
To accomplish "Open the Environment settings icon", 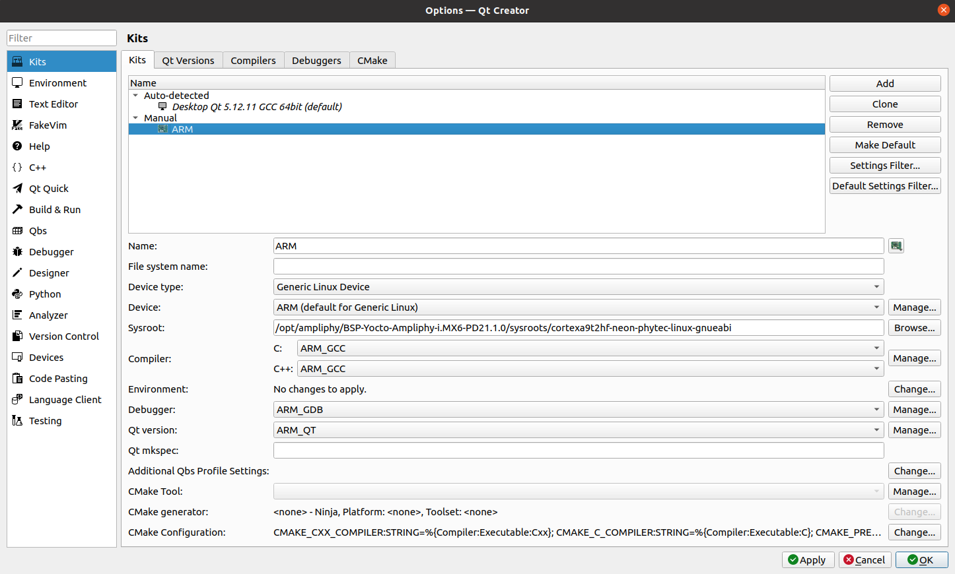I will [17, 82].
